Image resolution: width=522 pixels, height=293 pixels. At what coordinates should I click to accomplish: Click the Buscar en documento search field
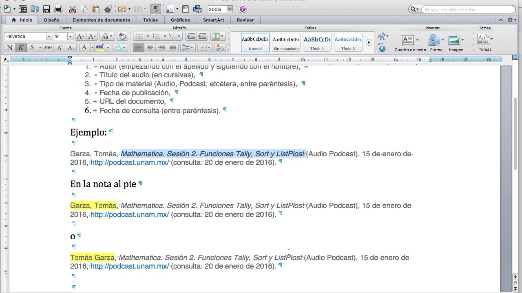469,9
